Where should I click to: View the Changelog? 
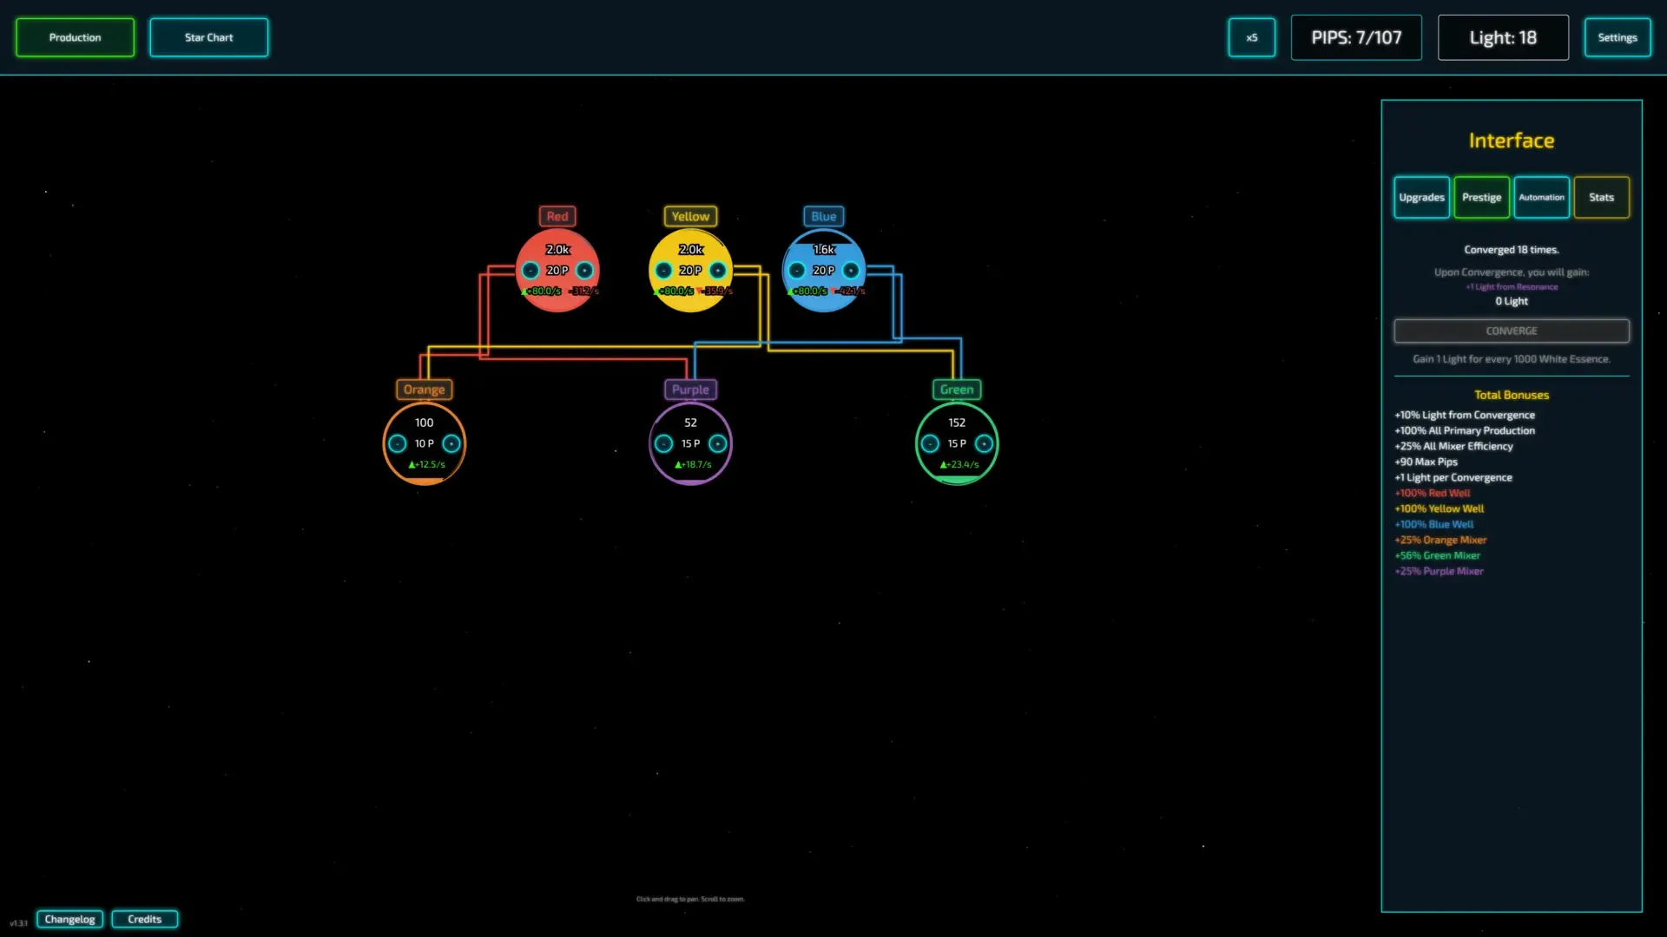69,920
